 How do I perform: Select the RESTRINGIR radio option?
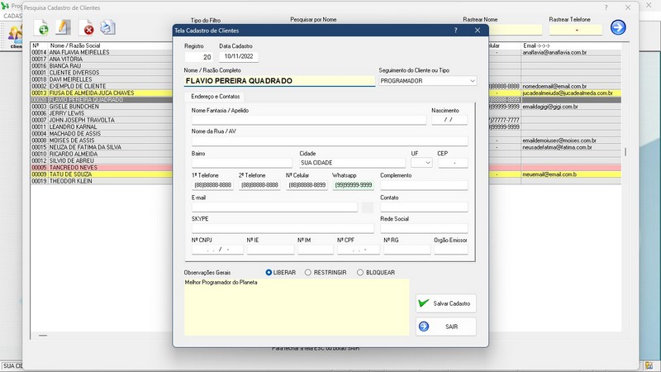308,272
